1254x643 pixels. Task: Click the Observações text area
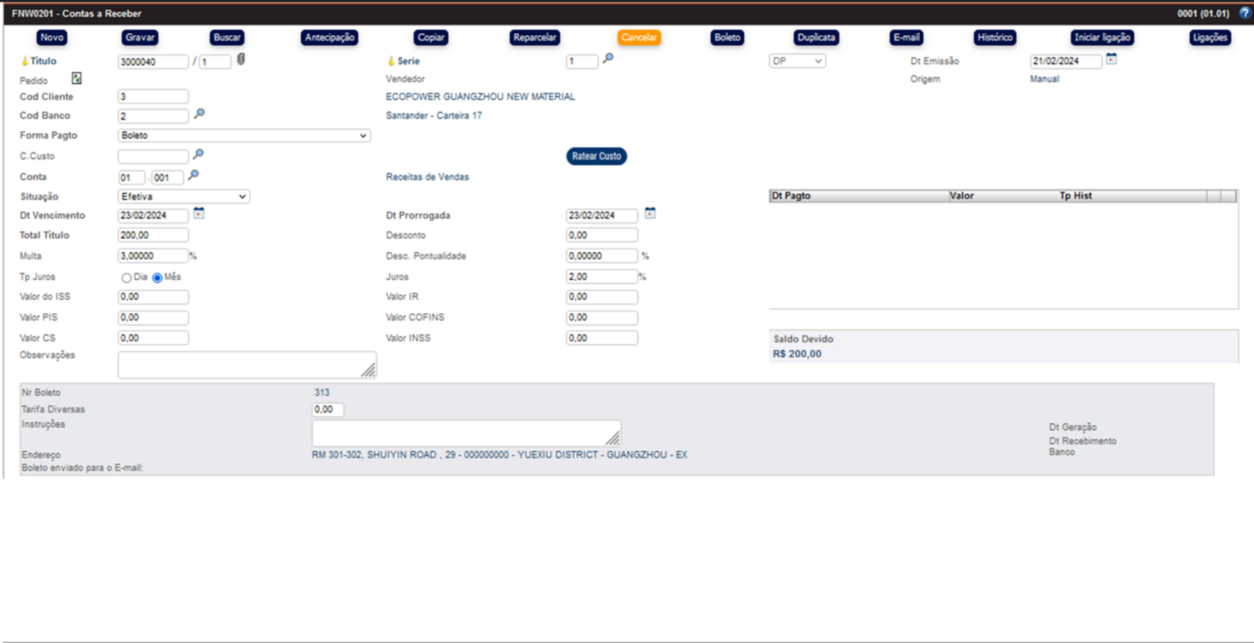[x=247, y=365]
